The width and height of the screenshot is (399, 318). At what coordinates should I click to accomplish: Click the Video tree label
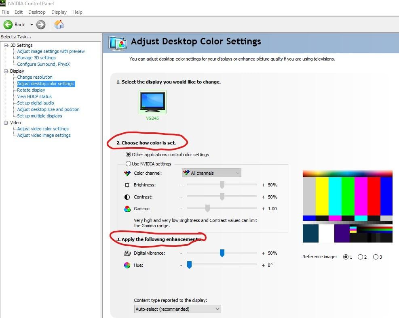click(x=15, y=123)
